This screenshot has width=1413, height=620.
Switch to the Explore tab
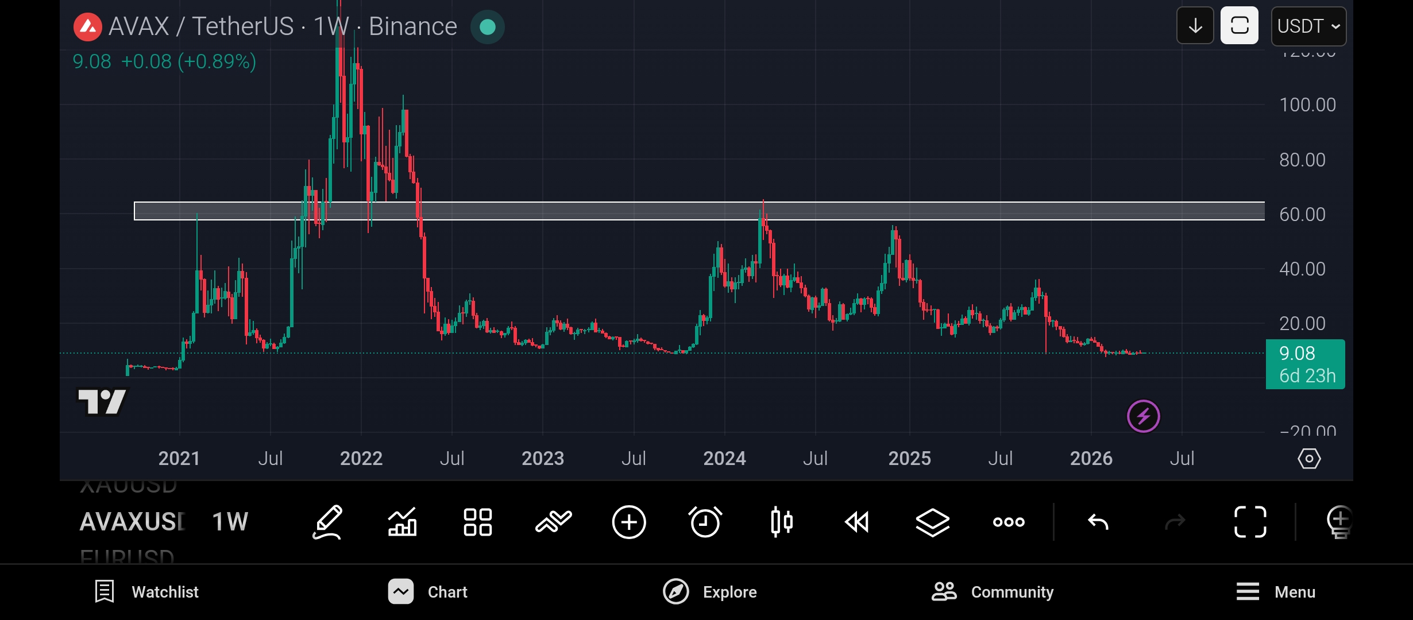[710, 592]
